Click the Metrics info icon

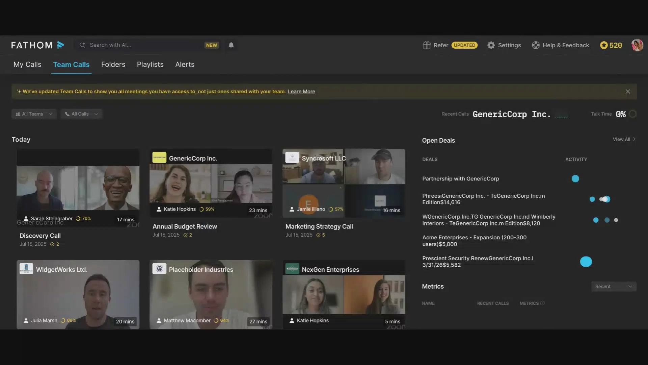click(542, 303)
